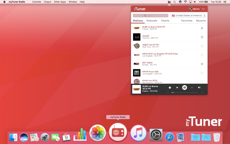This screenshot has height=144, width=230.
Task: Switch to the Charts tab
Action: point(165,21)
